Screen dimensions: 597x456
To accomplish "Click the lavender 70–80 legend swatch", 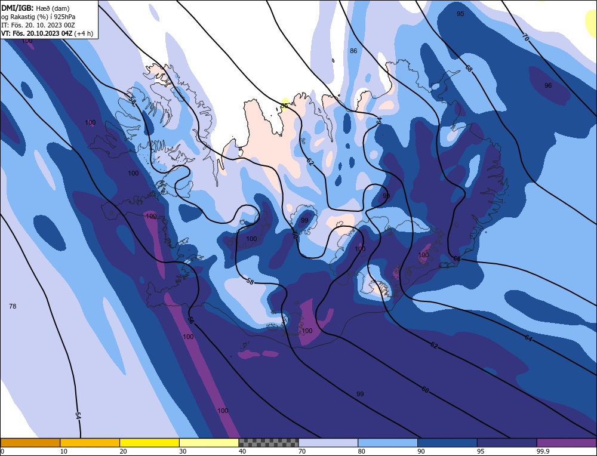I will click(328, 443).
